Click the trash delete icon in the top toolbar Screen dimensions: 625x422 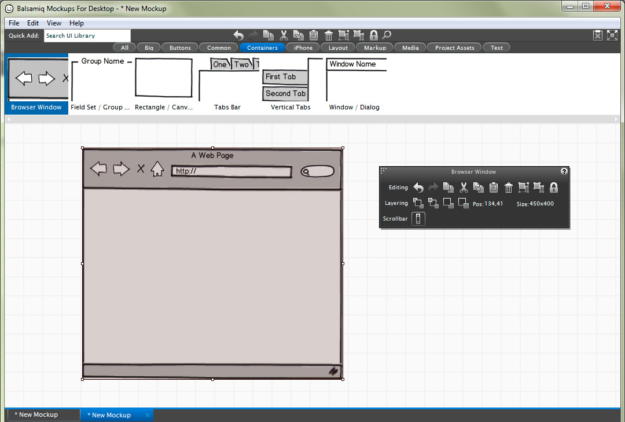[x=329, y=35]
